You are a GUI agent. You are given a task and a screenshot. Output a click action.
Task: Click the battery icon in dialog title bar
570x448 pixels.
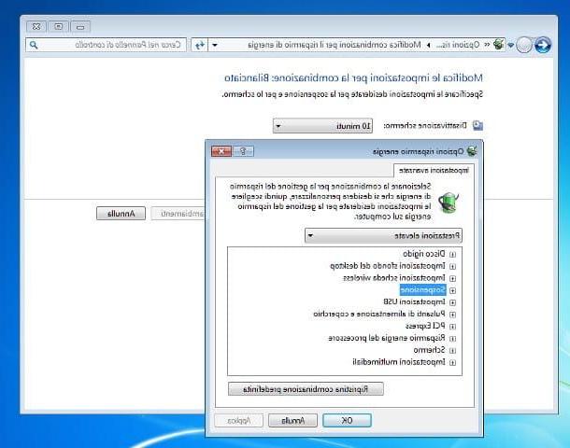click(472, 150)
